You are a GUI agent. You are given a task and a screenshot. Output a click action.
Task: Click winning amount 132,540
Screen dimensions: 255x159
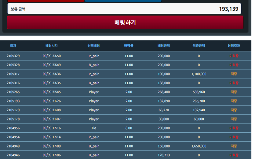[x=199, y=110]
